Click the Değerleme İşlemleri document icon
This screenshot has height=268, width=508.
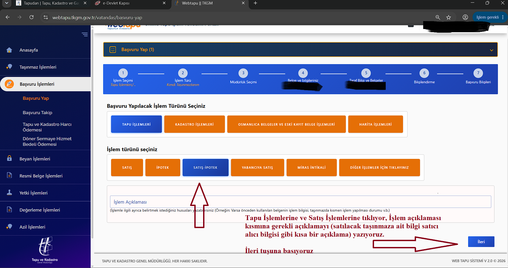coord(9,209)
